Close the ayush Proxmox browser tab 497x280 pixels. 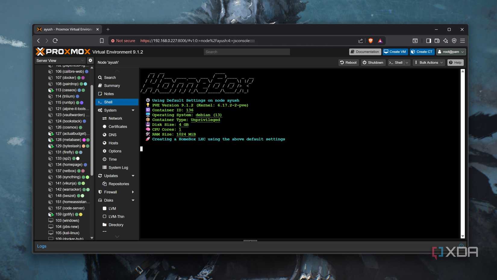(97, 29)
